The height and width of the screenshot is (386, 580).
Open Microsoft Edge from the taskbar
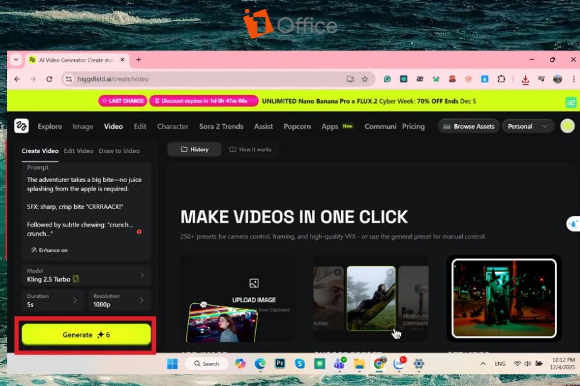tap(260, 364)
